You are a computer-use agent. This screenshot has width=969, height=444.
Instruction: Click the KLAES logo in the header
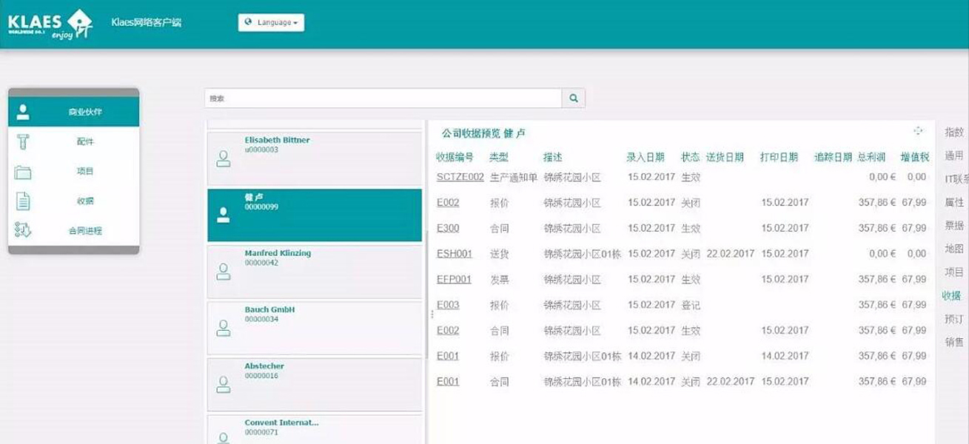pyautogui.click(x=50, y=24)
